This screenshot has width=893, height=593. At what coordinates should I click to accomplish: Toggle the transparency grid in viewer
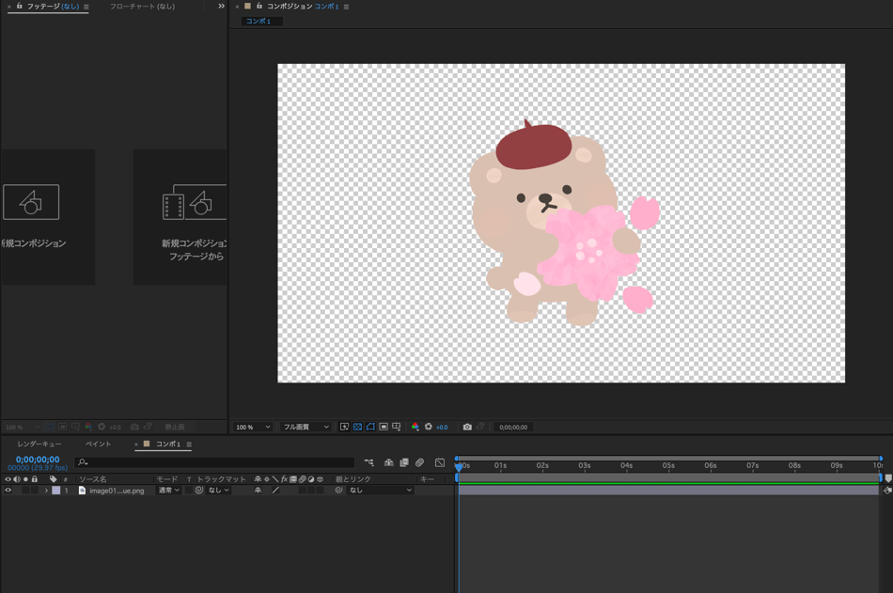click(357, 427)
